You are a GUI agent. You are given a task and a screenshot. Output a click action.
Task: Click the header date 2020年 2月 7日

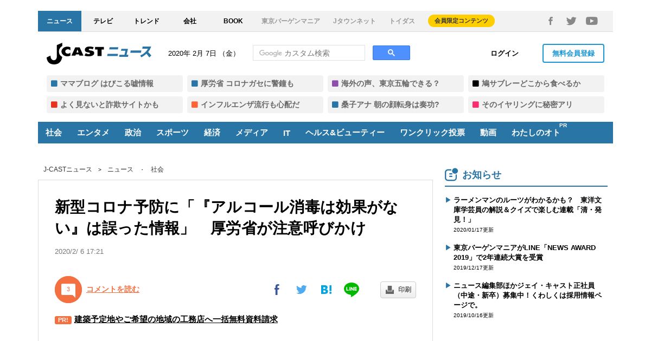[x=203, y=54]
